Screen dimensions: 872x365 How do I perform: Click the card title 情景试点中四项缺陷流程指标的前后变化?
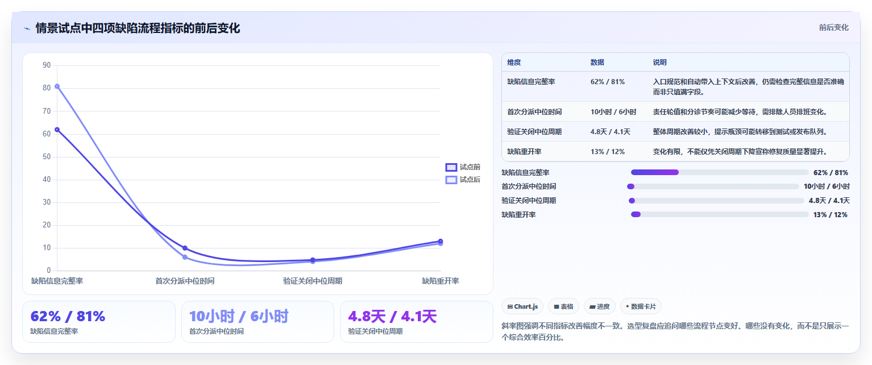click(x=138, y=28)
